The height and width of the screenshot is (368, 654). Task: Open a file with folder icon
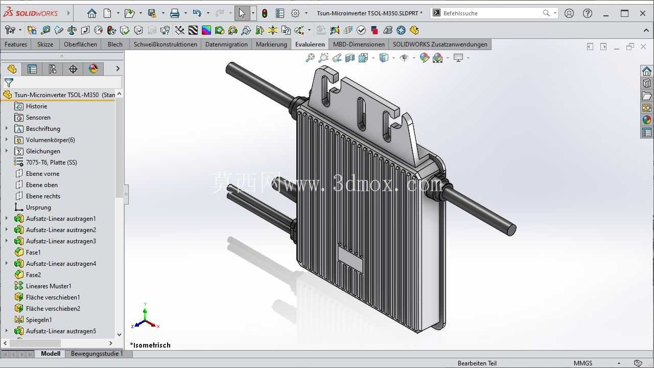(129, 13)
